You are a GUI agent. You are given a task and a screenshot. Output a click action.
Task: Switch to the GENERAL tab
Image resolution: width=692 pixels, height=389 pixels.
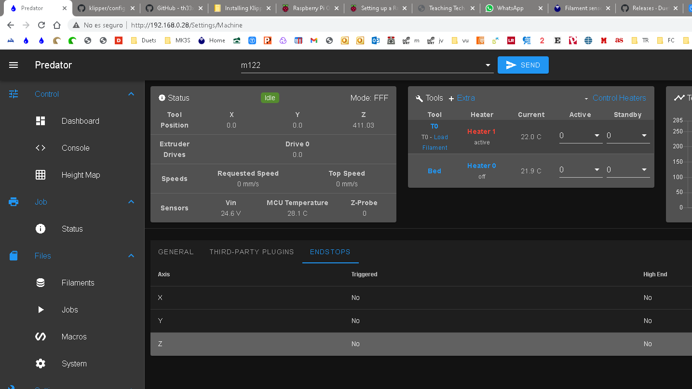pyautogui.click(x=176, y=252)
